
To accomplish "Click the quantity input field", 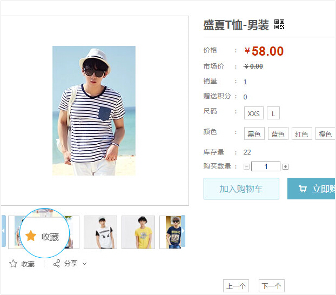I will [x=266, y=167].
